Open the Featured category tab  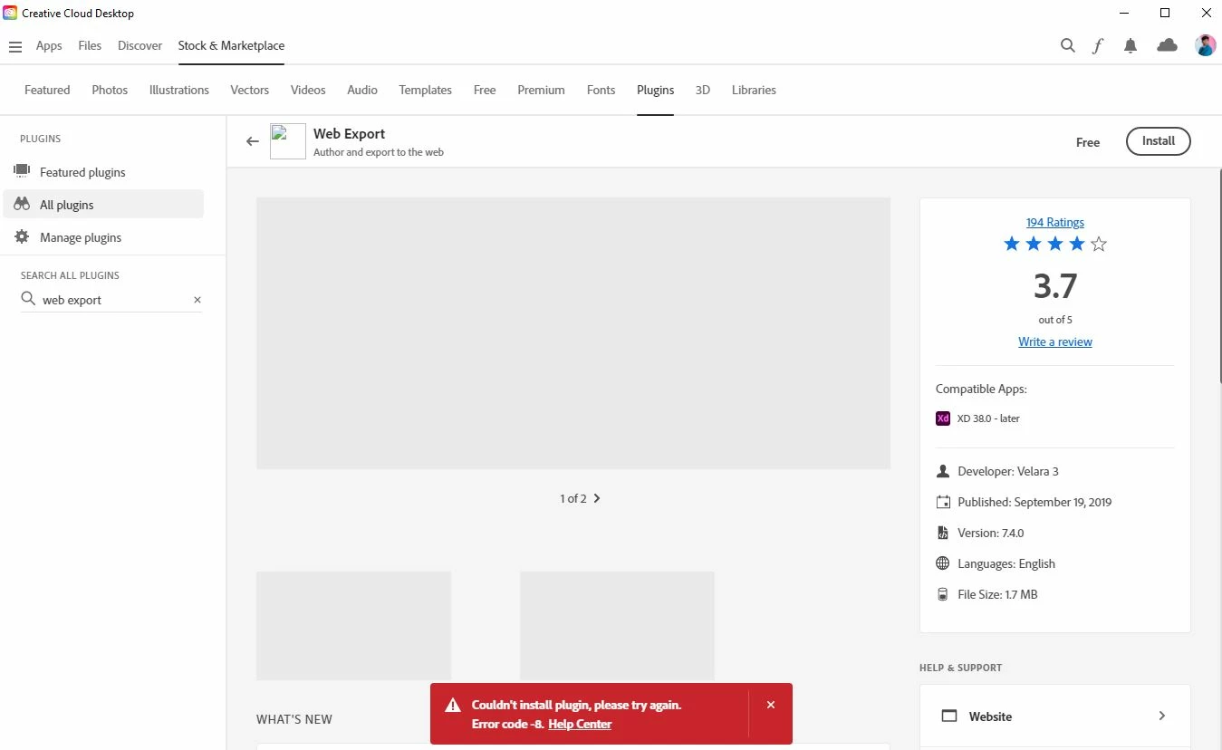47,90
